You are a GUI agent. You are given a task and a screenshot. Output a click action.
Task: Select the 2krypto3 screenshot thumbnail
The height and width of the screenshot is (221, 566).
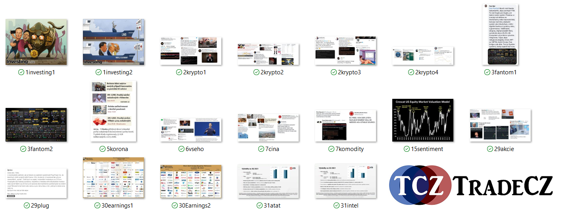point(345,51)
